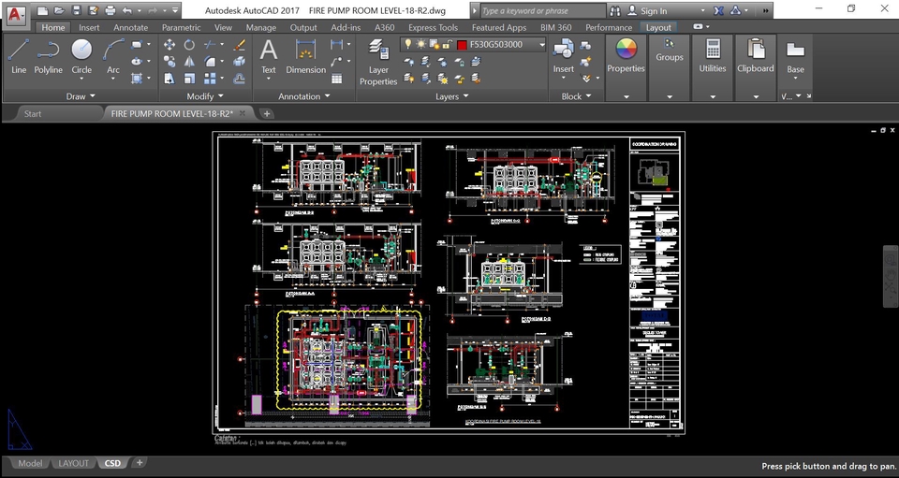
Task: Select the Mirror tool
Action: click(189, 61)
